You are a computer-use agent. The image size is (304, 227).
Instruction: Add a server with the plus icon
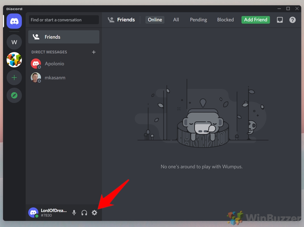(x=14, y=78)
